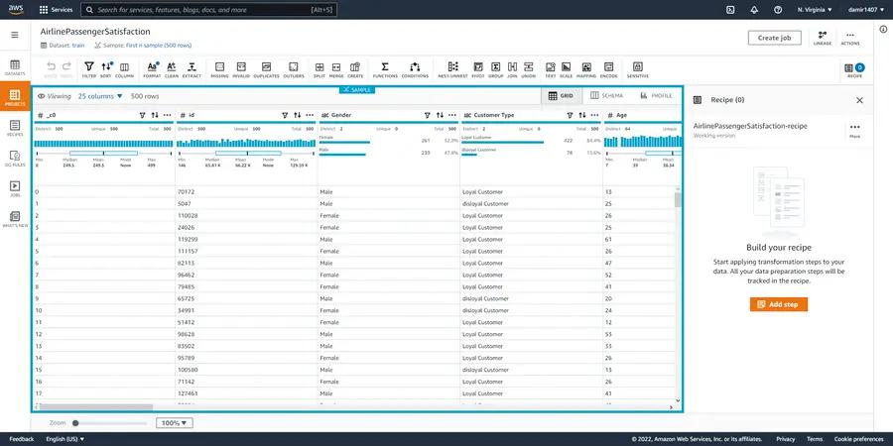Go to Projects in sidebar
Viewport: 893px width, 446px height.
point(15,98)
